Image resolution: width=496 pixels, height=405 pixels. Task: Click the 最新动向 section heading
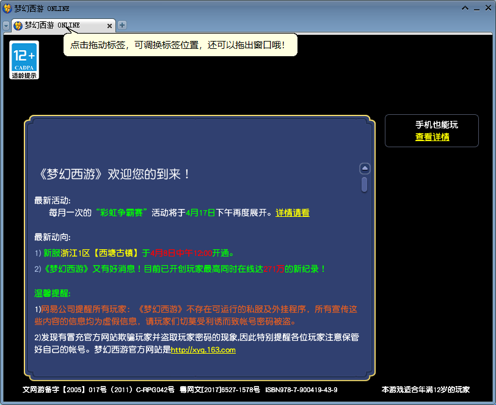(x=53, y=237)
